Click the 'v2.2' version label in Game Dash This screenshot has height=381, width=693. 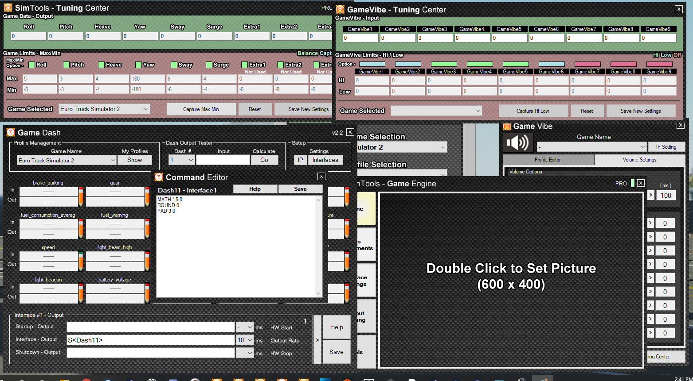(x=337, y=133)
